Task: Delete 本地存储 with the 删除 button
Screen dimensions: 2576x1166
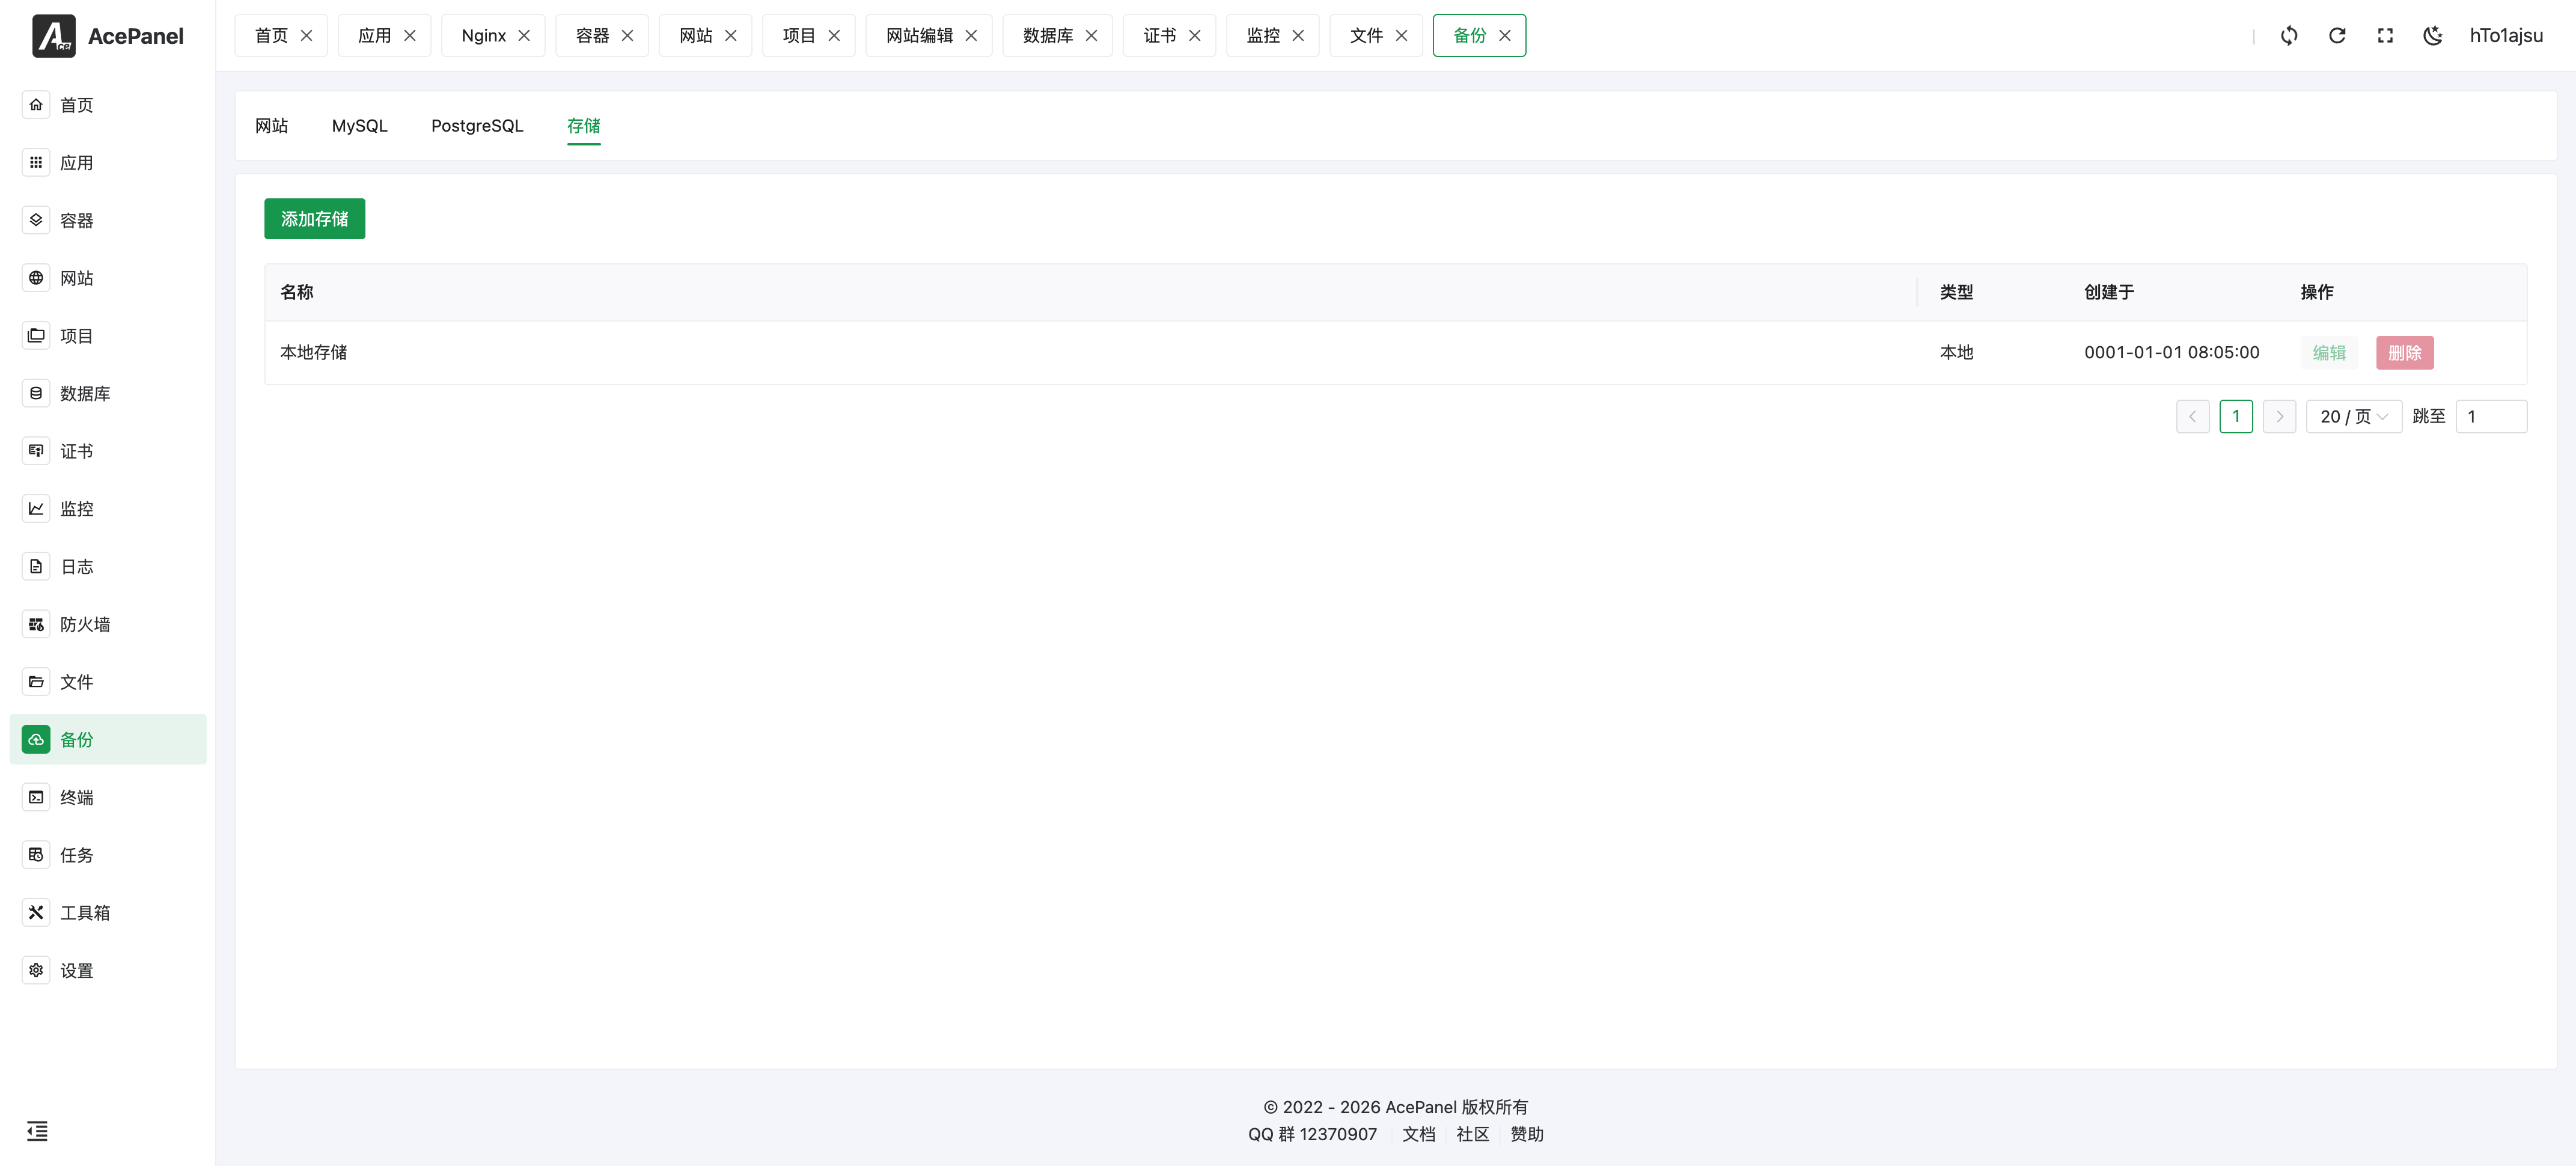Action: (x=2405, y=352)
